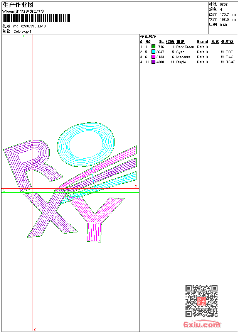Click the Magenta description cell

click(x=183, y=57)
